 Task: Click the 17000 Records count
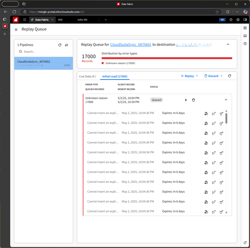[x=88, y=58]
